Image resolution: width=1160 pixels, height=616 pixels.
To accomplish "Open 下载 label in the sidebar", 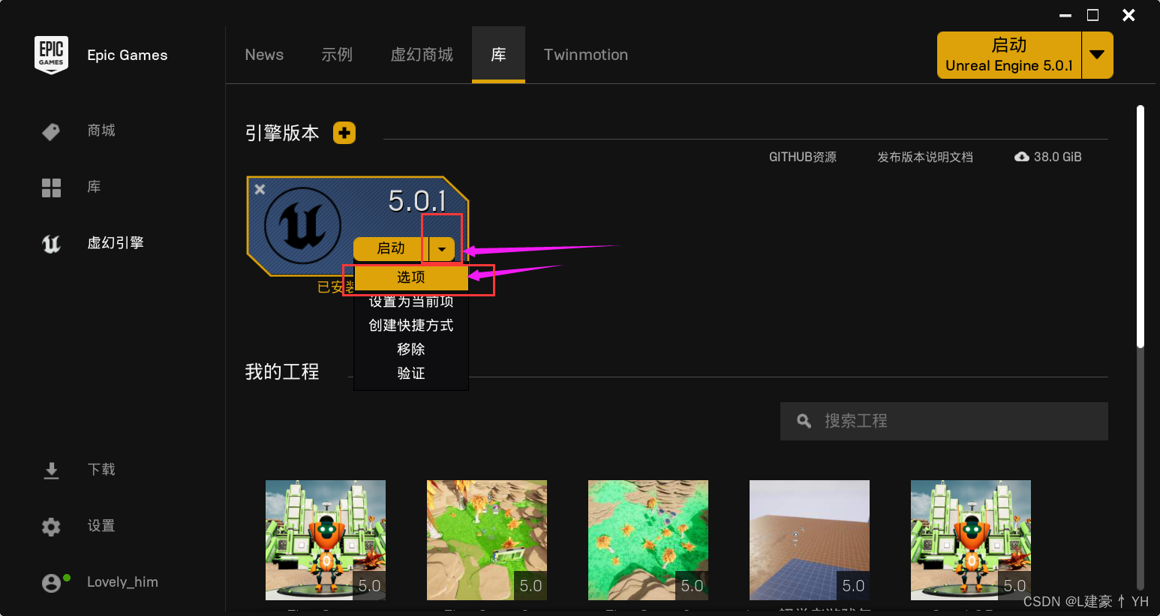I will [101, 470].
